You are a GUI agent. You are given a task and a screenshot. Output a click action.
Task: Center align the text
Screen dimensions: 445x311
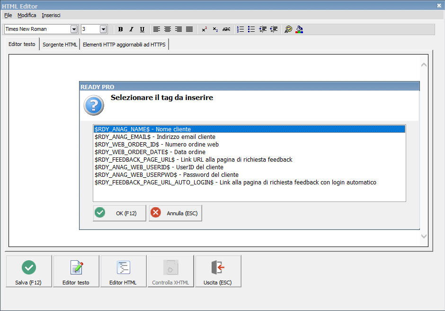coord(168,29)
